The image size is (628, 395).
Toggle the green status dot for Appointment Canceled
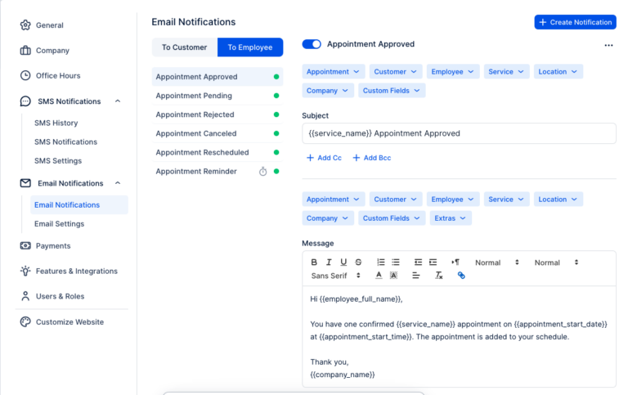point(276,133)
